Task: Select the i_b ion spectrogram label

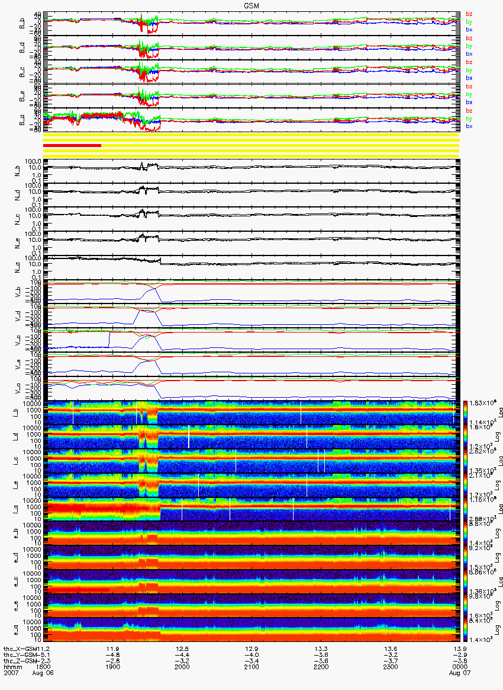Action: point(15,413)
